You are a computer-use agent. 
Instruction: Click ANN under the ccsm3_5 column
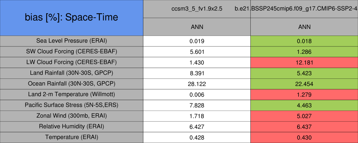click(x=197, y=27)
